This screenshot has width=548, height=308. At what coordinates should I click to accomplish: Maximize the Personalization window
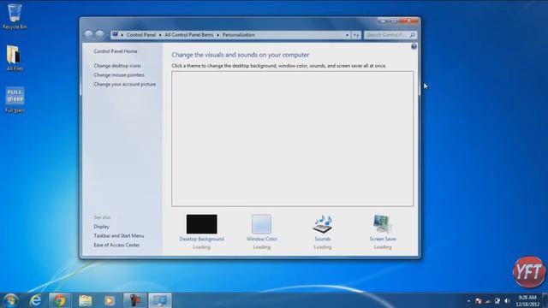393,21
